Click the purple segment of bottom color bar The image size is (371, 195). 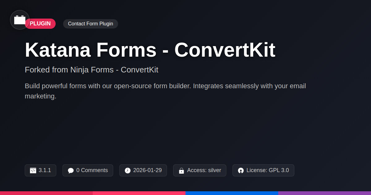325,193
